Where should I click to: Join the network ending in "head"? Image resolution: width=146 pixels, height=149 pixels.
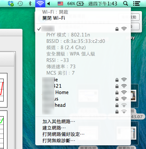[x=83, y=105]
